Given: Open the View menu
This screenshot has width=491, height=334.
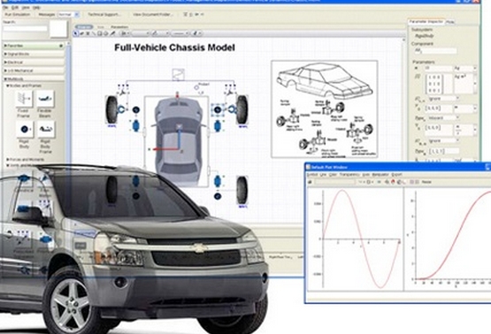Looking at the screenshot, I should coord(26,7).
